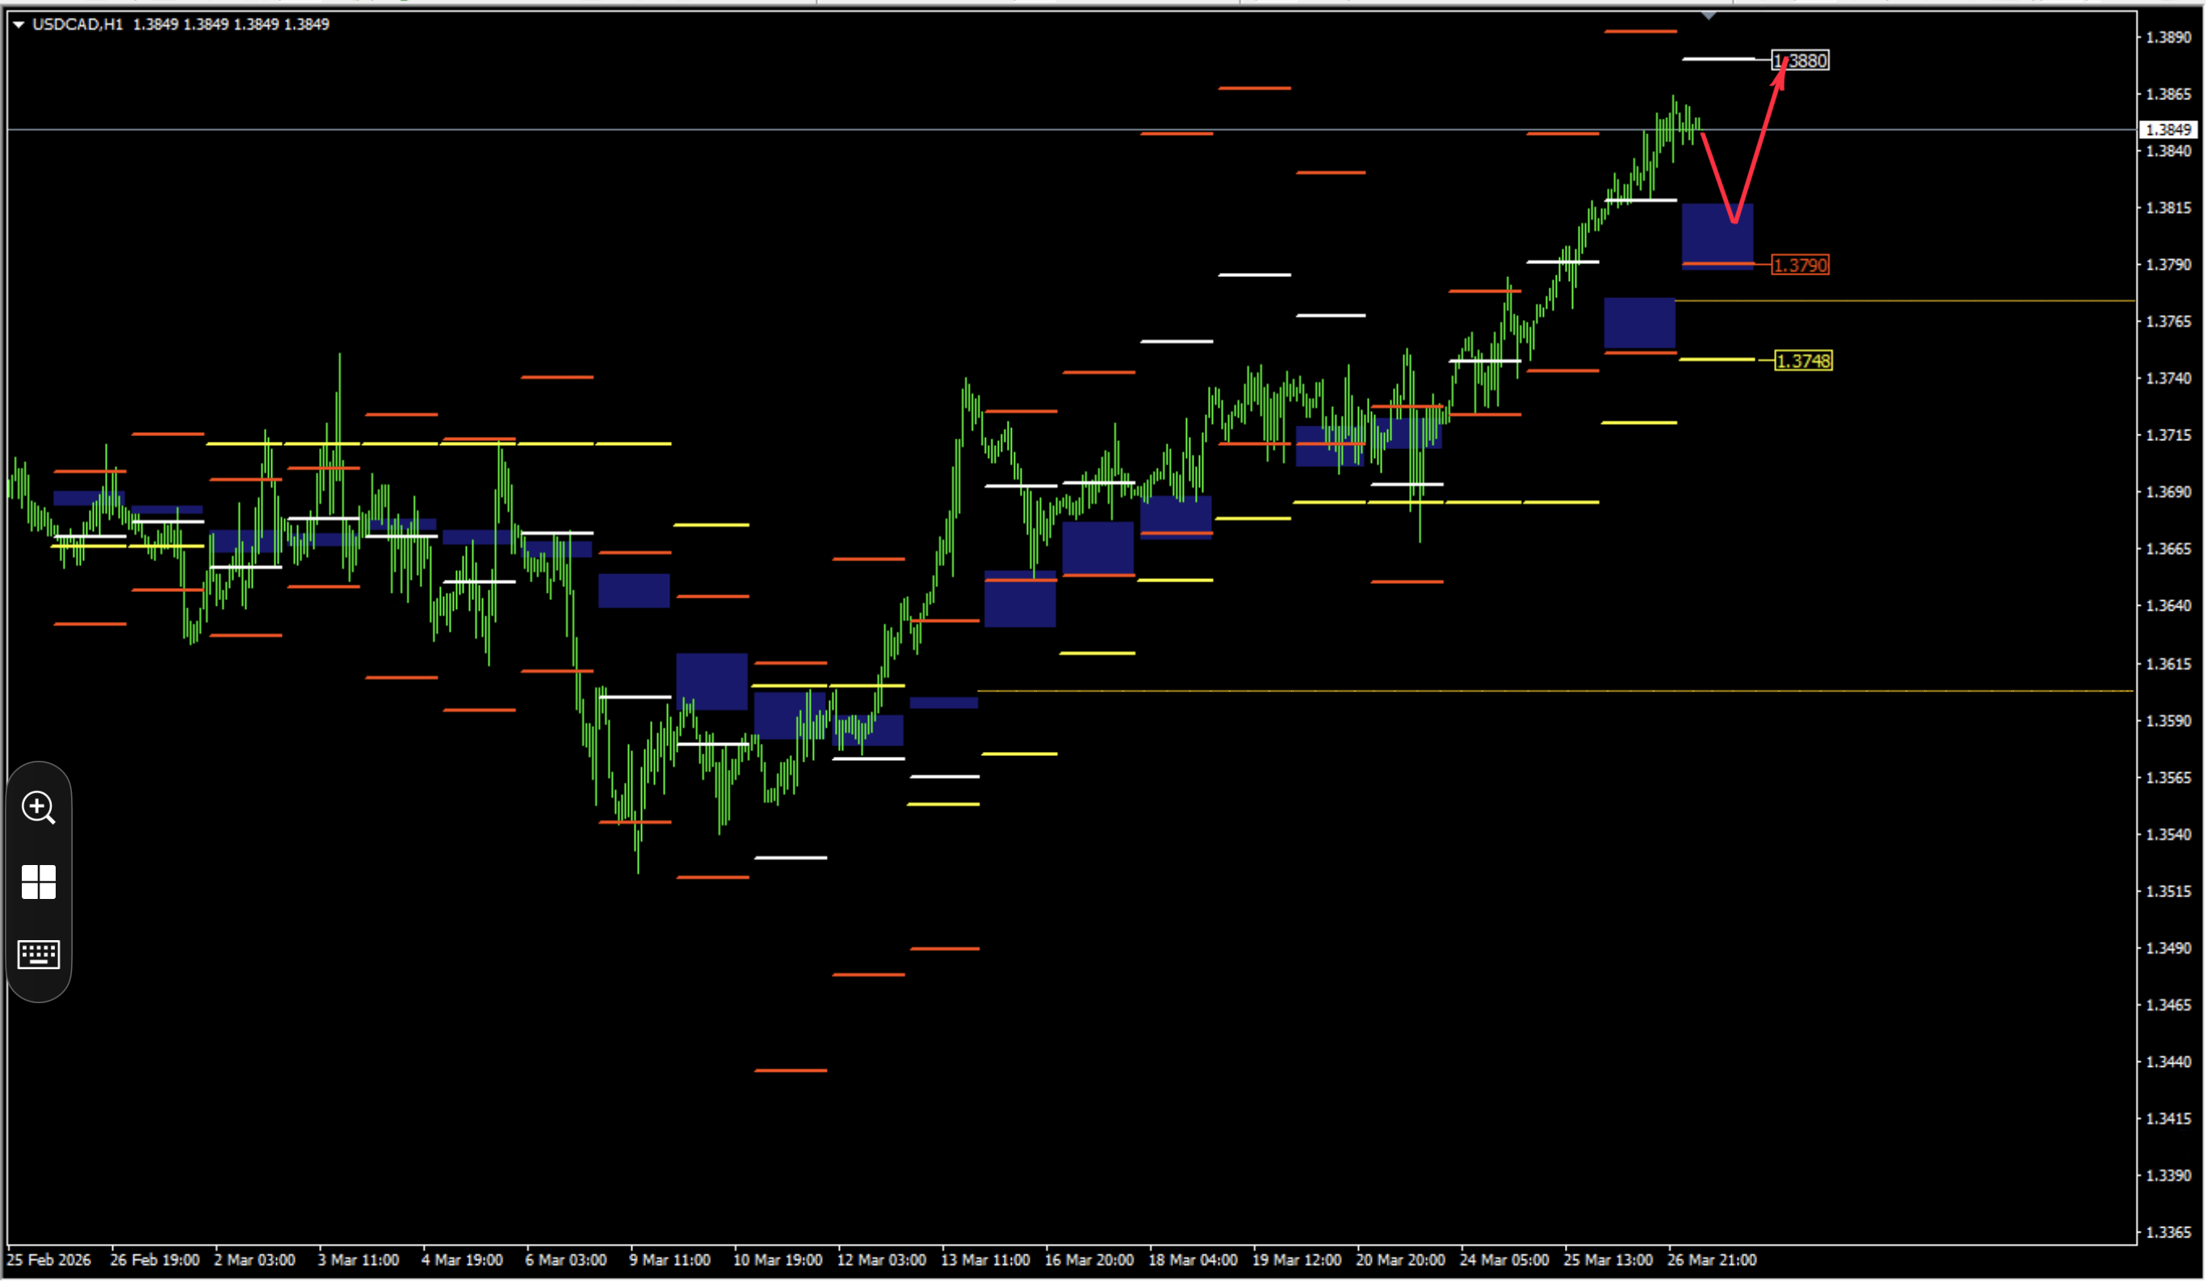Click the magnifier zoom-in icon
Viewport: 2206px width, 1281px height.
pos(39,808)
